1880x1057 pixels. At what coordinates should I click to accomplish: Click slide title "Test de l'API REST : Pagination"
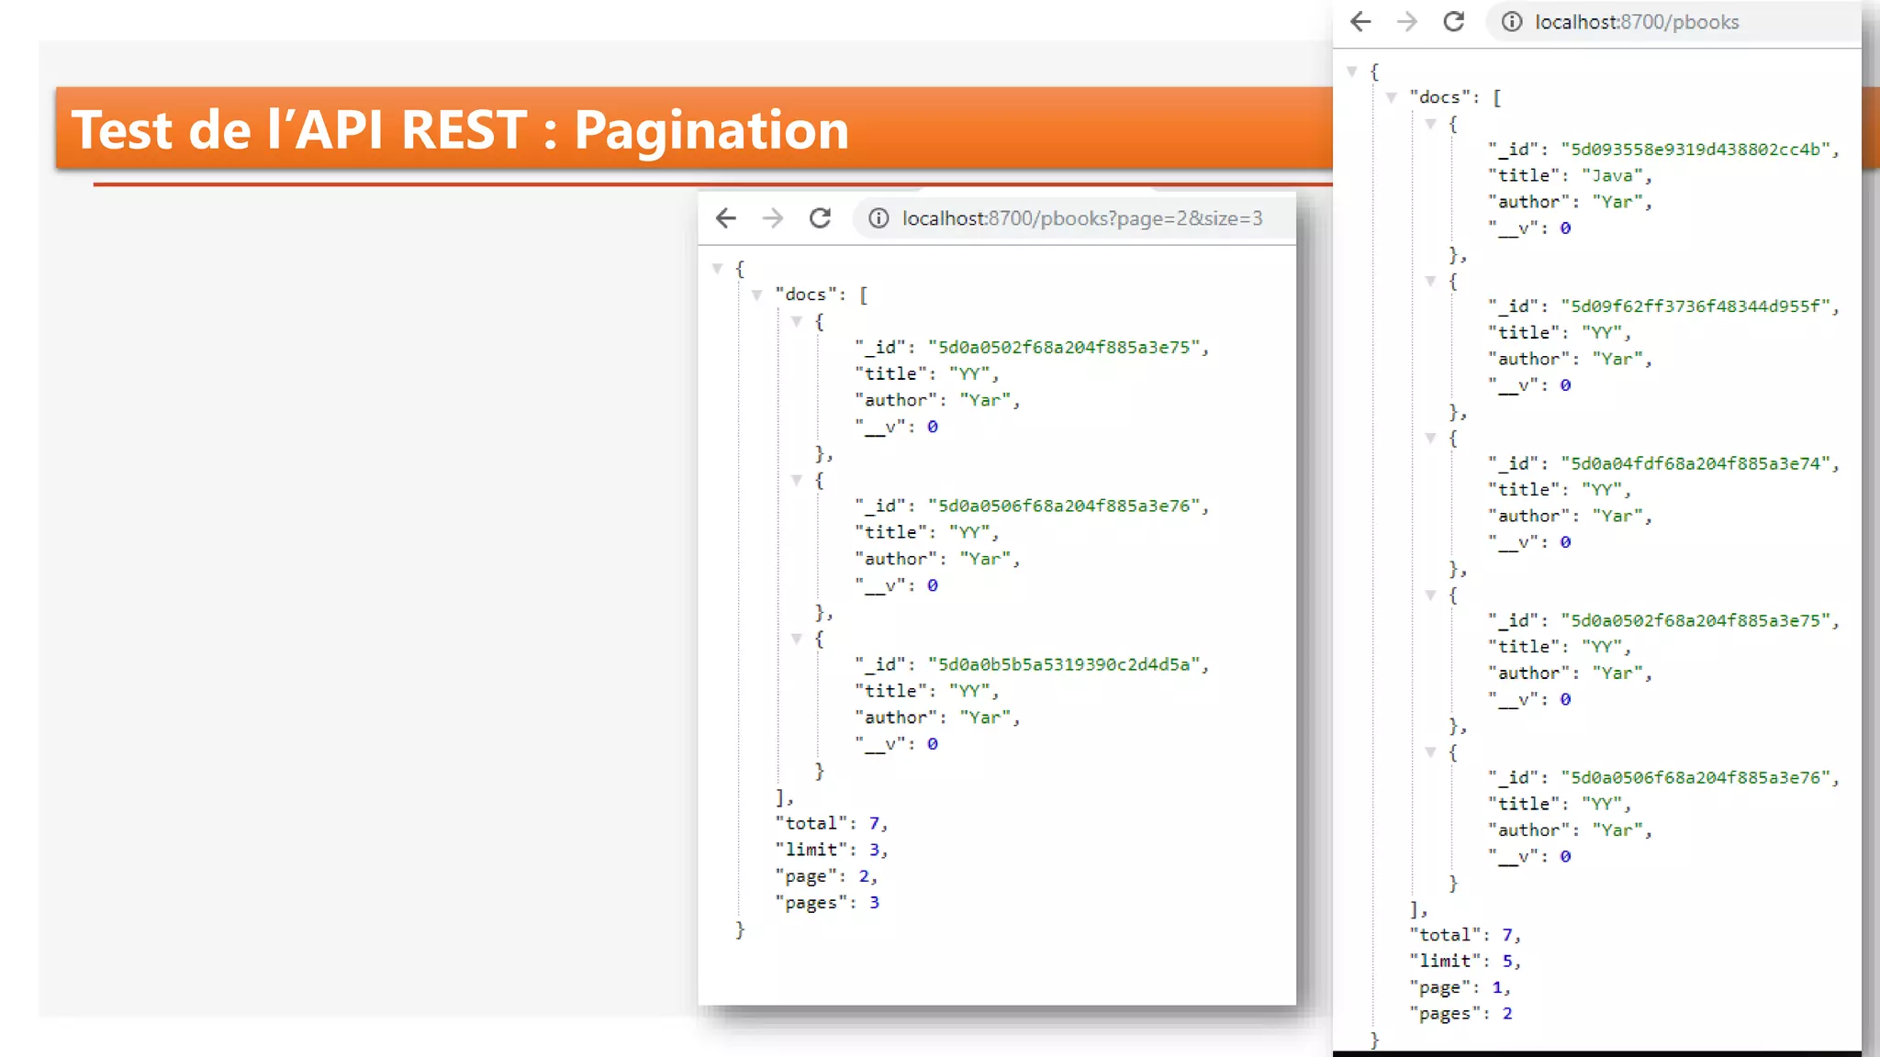coord(460,129)
